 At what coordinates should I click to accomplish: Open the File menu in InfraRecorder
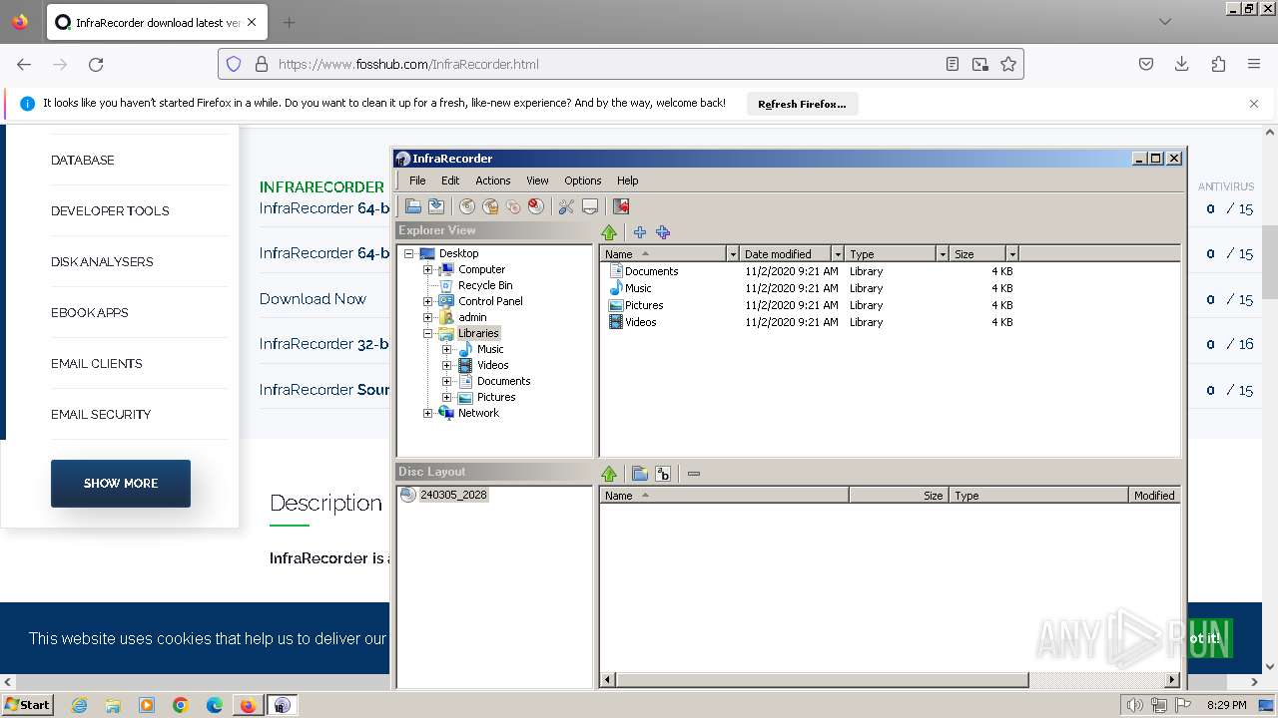point(417,180)
